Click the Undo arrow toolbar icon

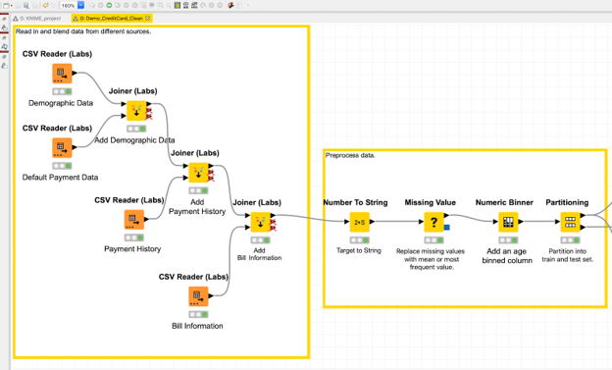click(x=46, y=6)
